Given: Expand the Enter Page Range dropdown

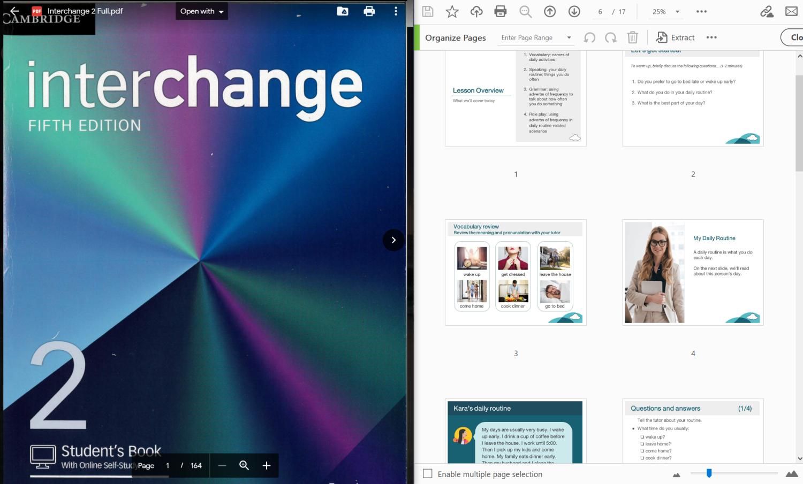Looking at the screenshot, I should pos(569,37).
